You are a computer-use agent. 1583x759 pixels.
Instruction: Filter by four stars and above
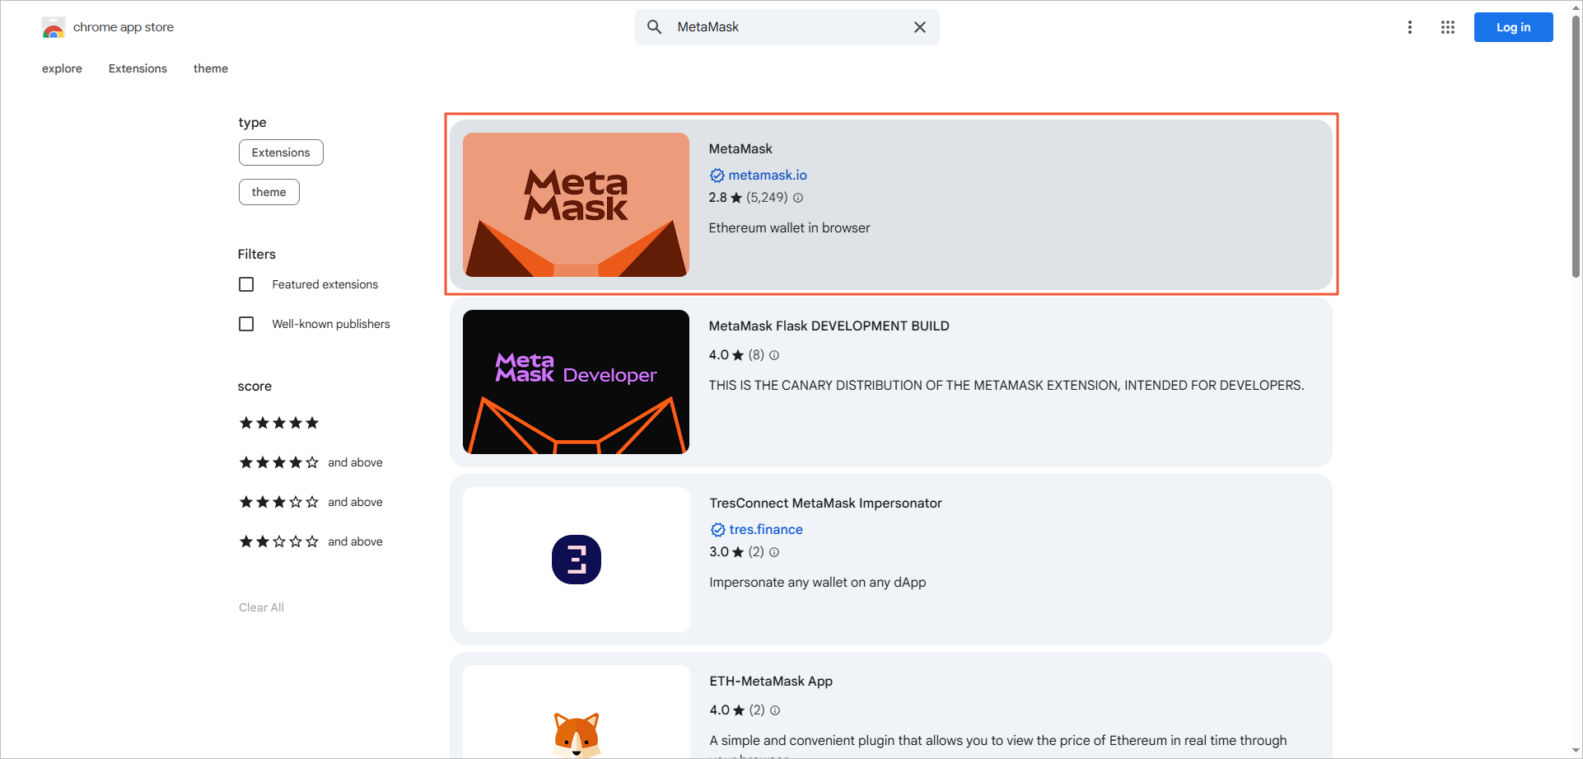point(311,462)
